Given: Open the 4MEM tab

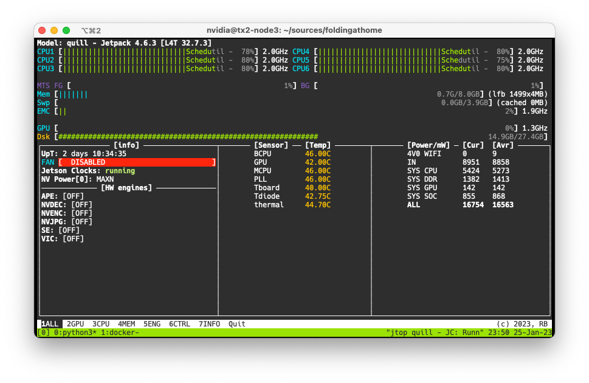Looking at the screenshot, I should click(x=126, y=324).
